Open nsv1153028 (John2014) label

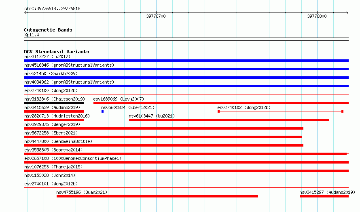pyautogui.click(x=50, y=175)
